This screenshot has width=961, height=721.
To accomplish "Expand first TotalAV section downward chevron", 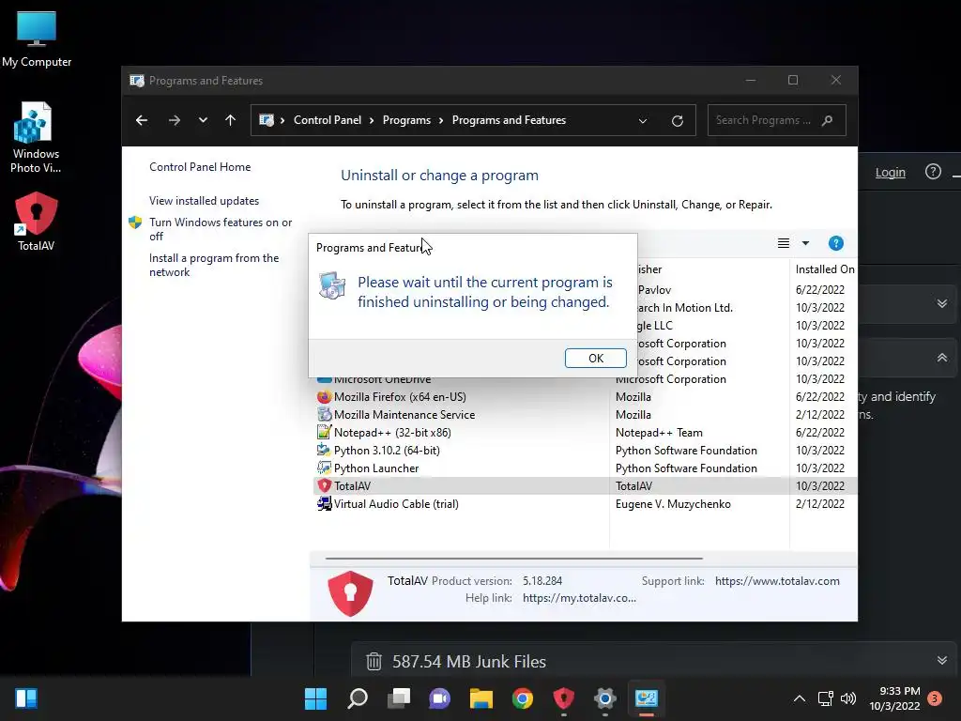I will (x=942, y=303).
